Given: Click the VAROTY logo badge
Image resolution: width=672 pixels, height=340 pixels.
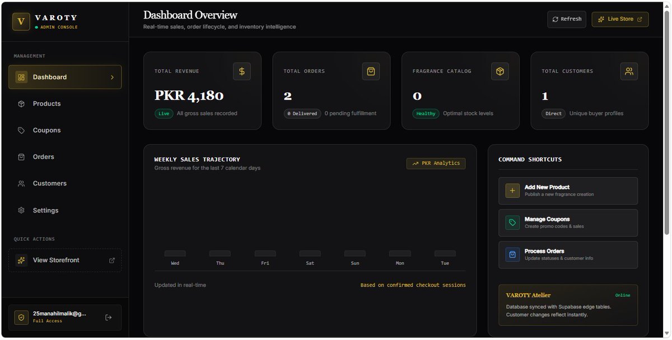Looking at the screenshot, I should coord(21,22).
